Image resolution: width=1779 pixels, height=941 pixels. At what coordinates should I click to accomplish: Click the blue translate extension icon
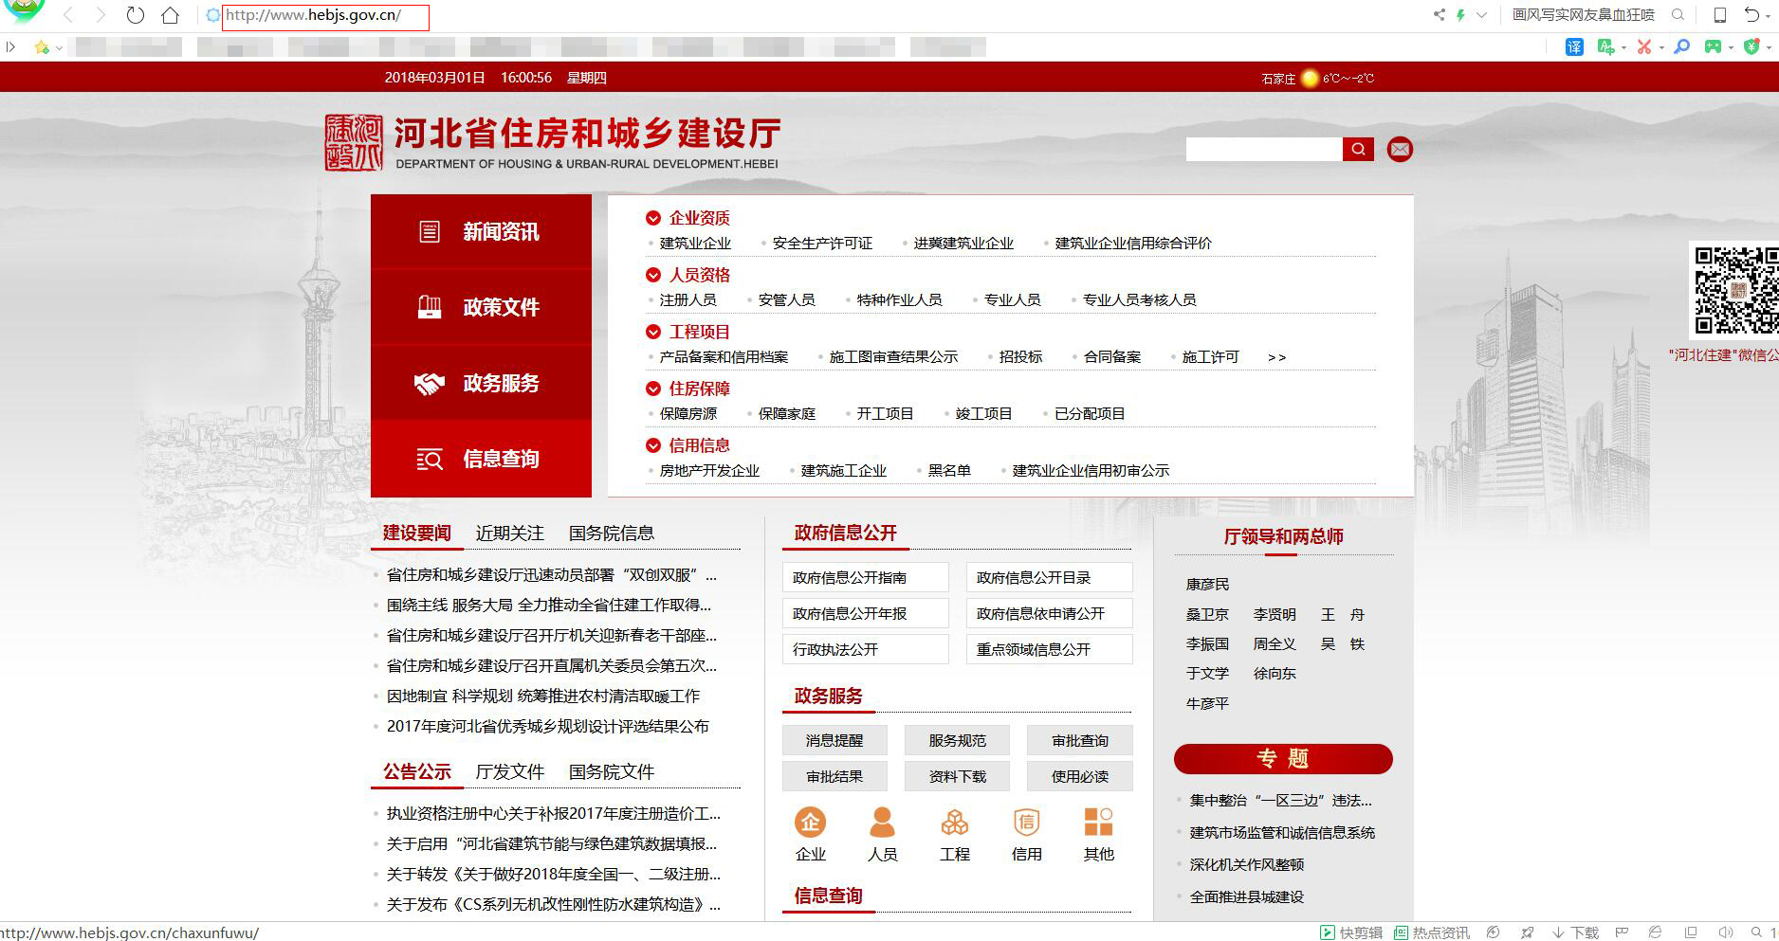point(1574,46)
